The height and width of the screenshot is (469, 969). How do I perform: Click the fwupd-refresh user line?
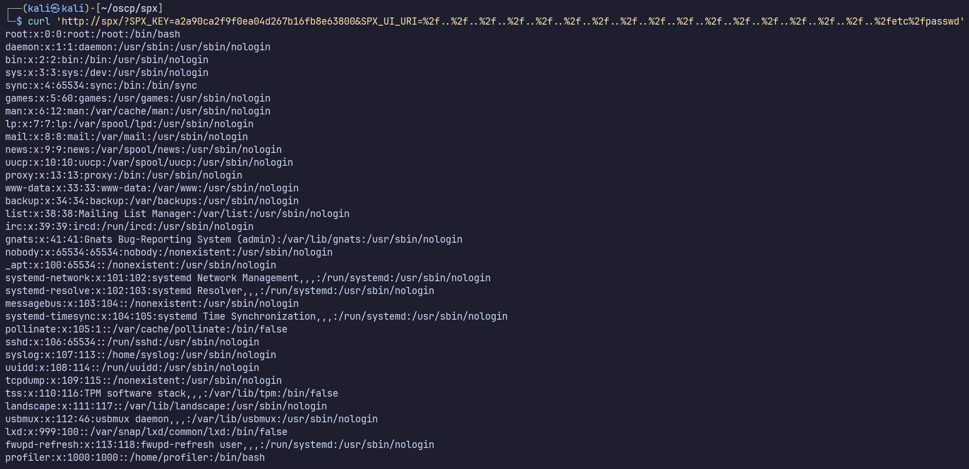pos(220,445)
